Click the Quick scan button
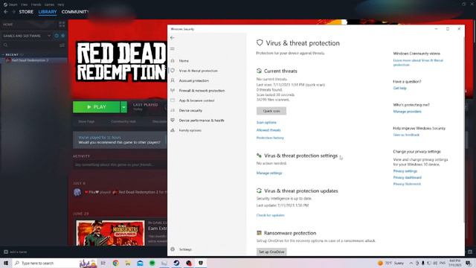Image resolution: width=476 pixels, height=268 pixels. (271, 111)
